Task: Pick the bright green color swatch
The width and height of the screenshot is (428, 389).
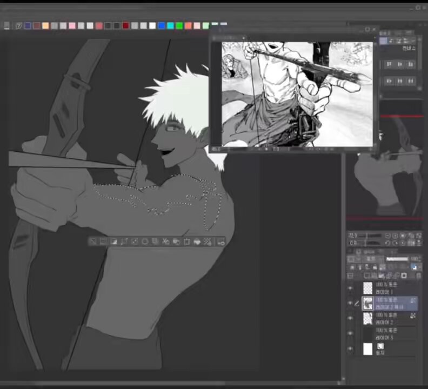Action: (x=179, y=25)
